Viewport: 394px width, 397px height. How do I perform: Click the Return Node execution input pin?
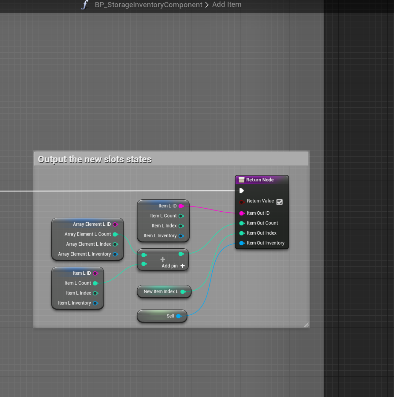(x=241, y=191)
